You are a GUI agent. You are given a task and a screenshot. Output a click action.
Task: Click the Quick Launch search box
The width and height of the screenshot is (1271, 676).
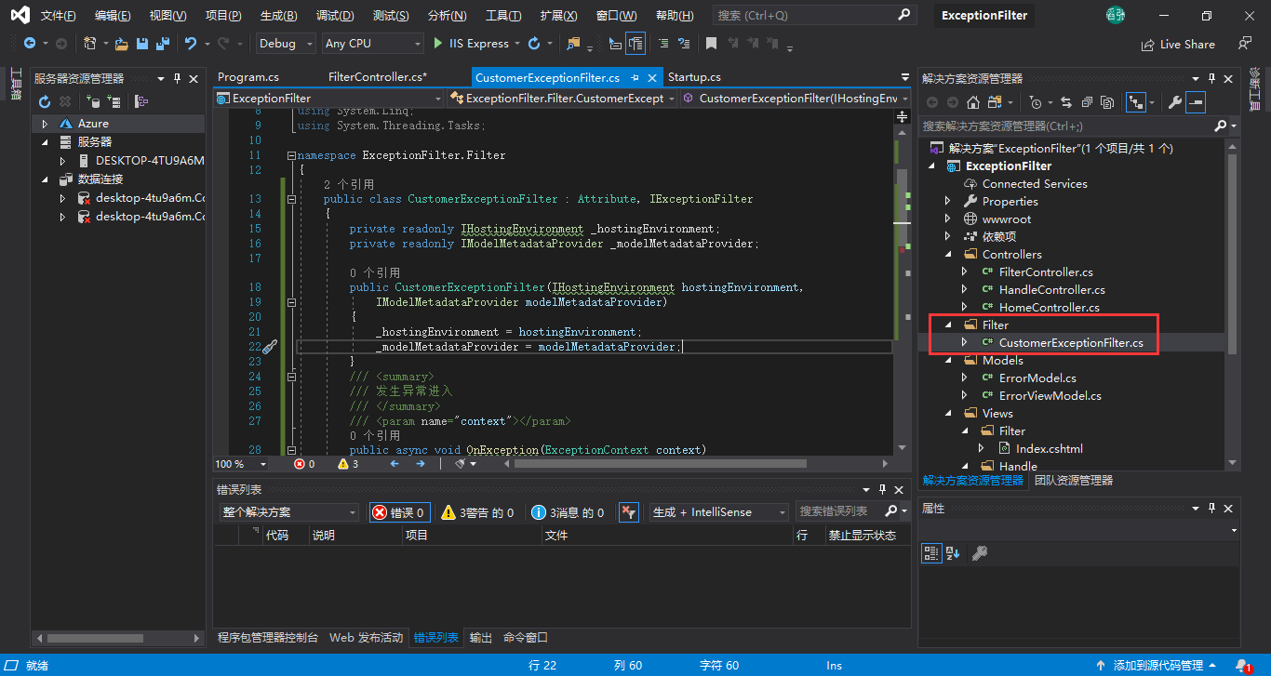814,16
